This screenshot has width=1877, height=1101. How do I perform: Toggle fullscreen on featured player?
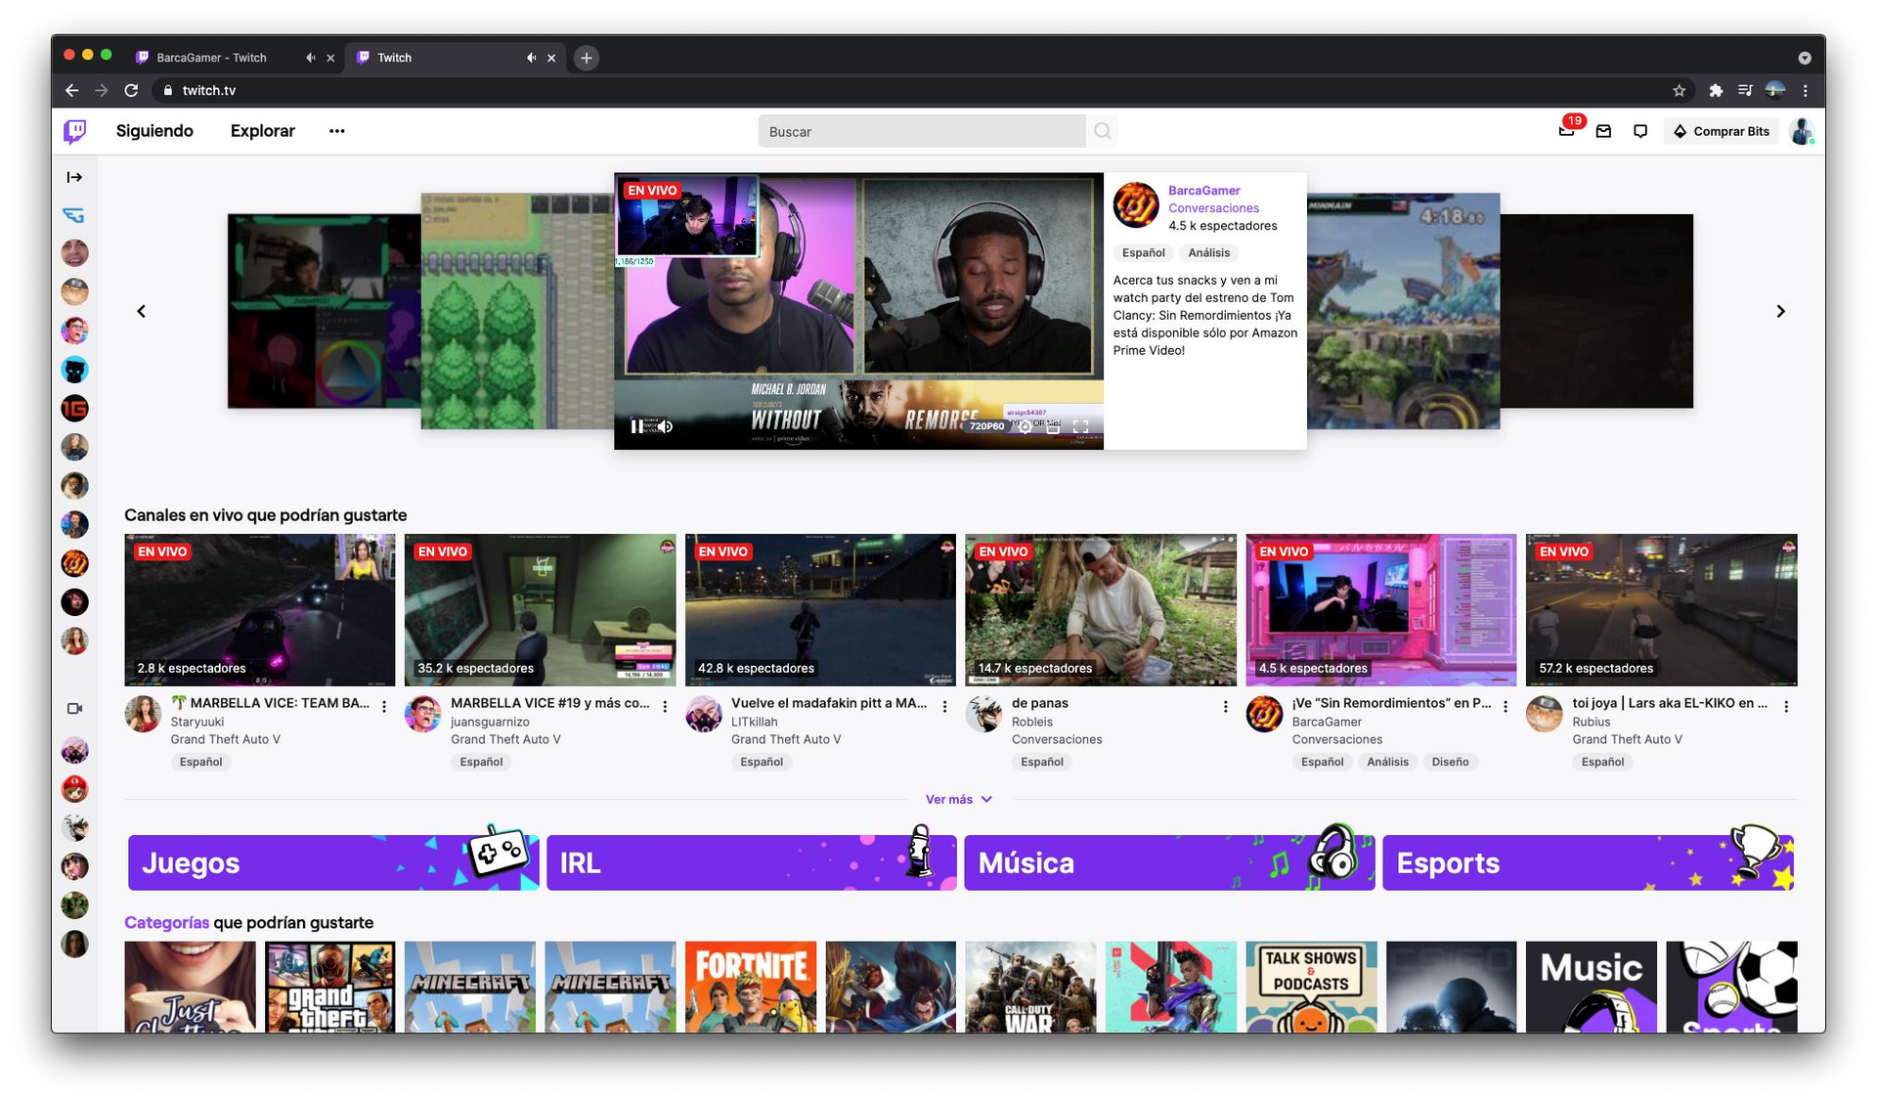pos(1080,426)
